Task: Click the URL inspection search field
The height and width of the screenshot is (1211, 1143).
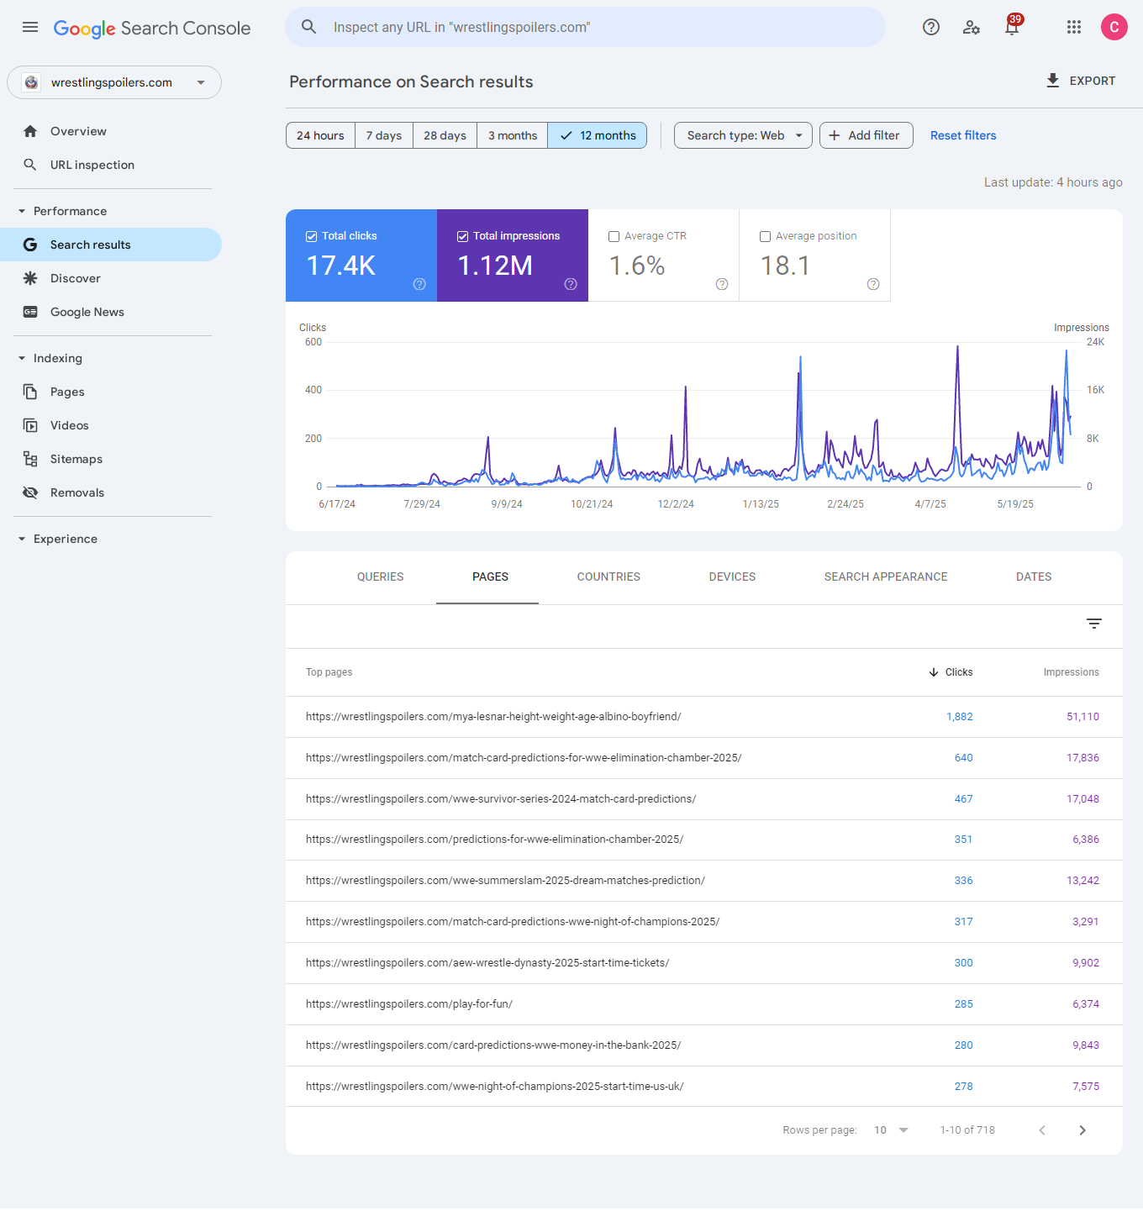Action: tap(585, 27)
